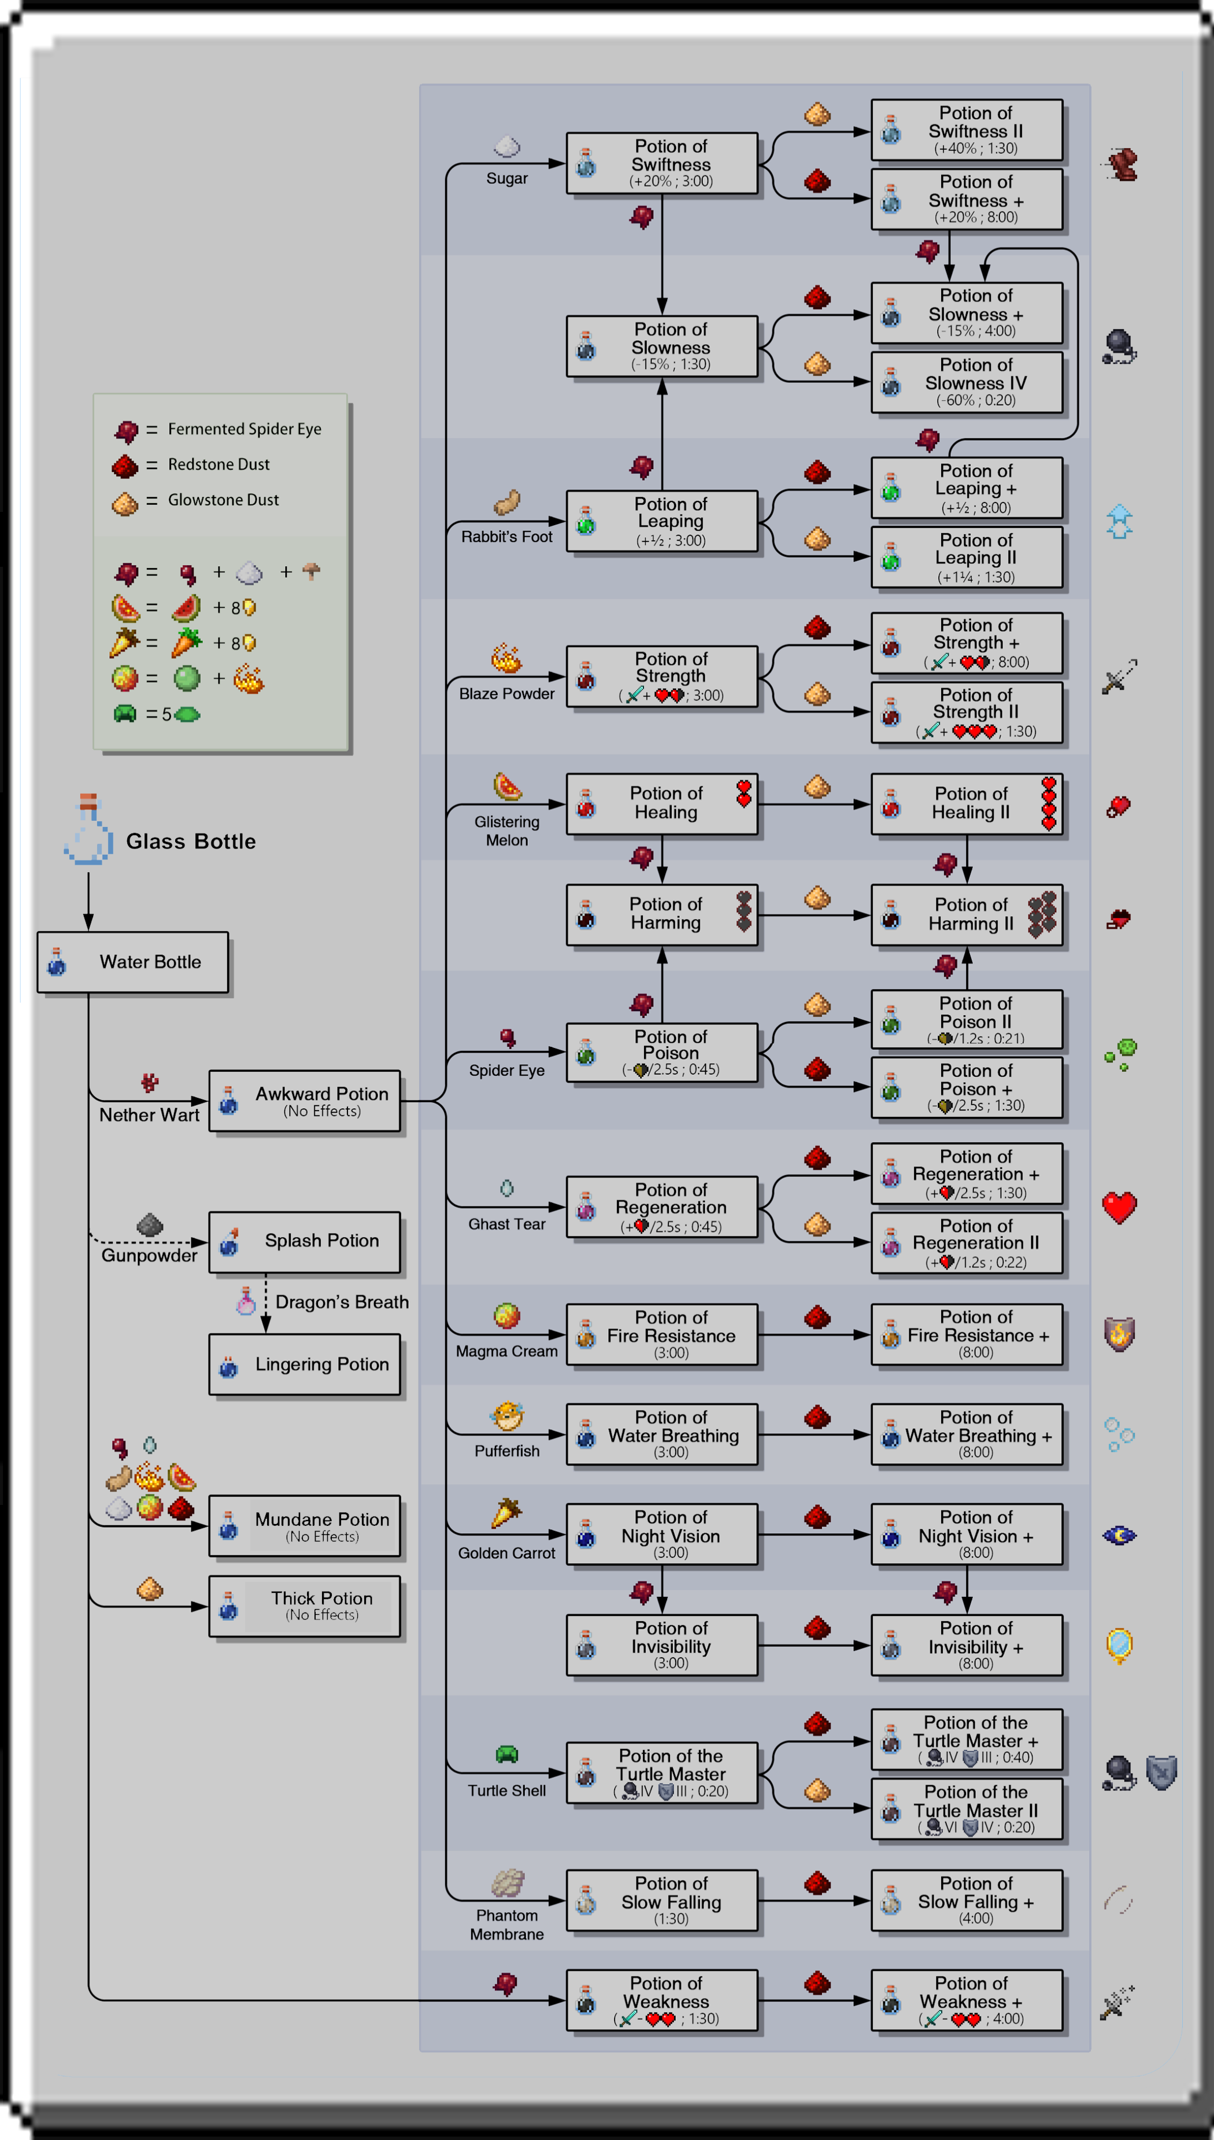Click the Nether Wart ingredient icon
The width and height of the screenshot is (1214, 2140).
point(149,1083)
